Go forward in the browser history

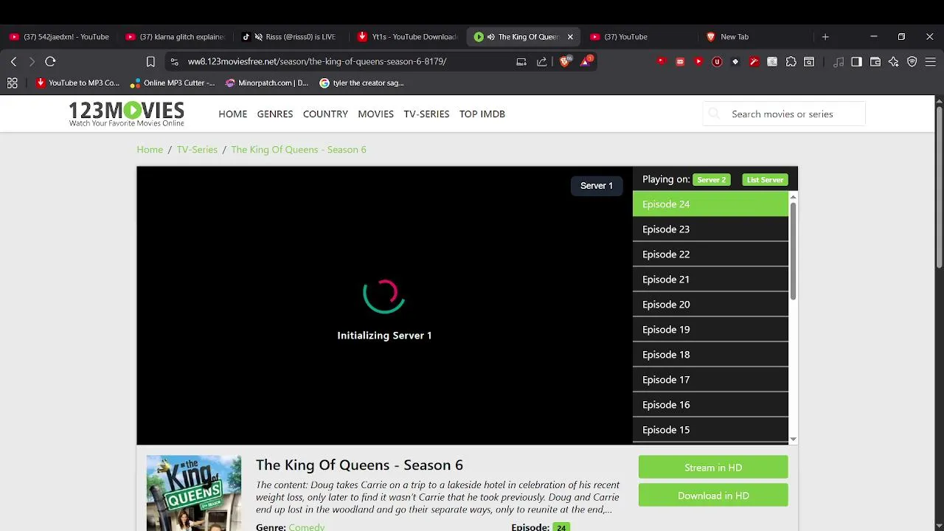[32, 62]
